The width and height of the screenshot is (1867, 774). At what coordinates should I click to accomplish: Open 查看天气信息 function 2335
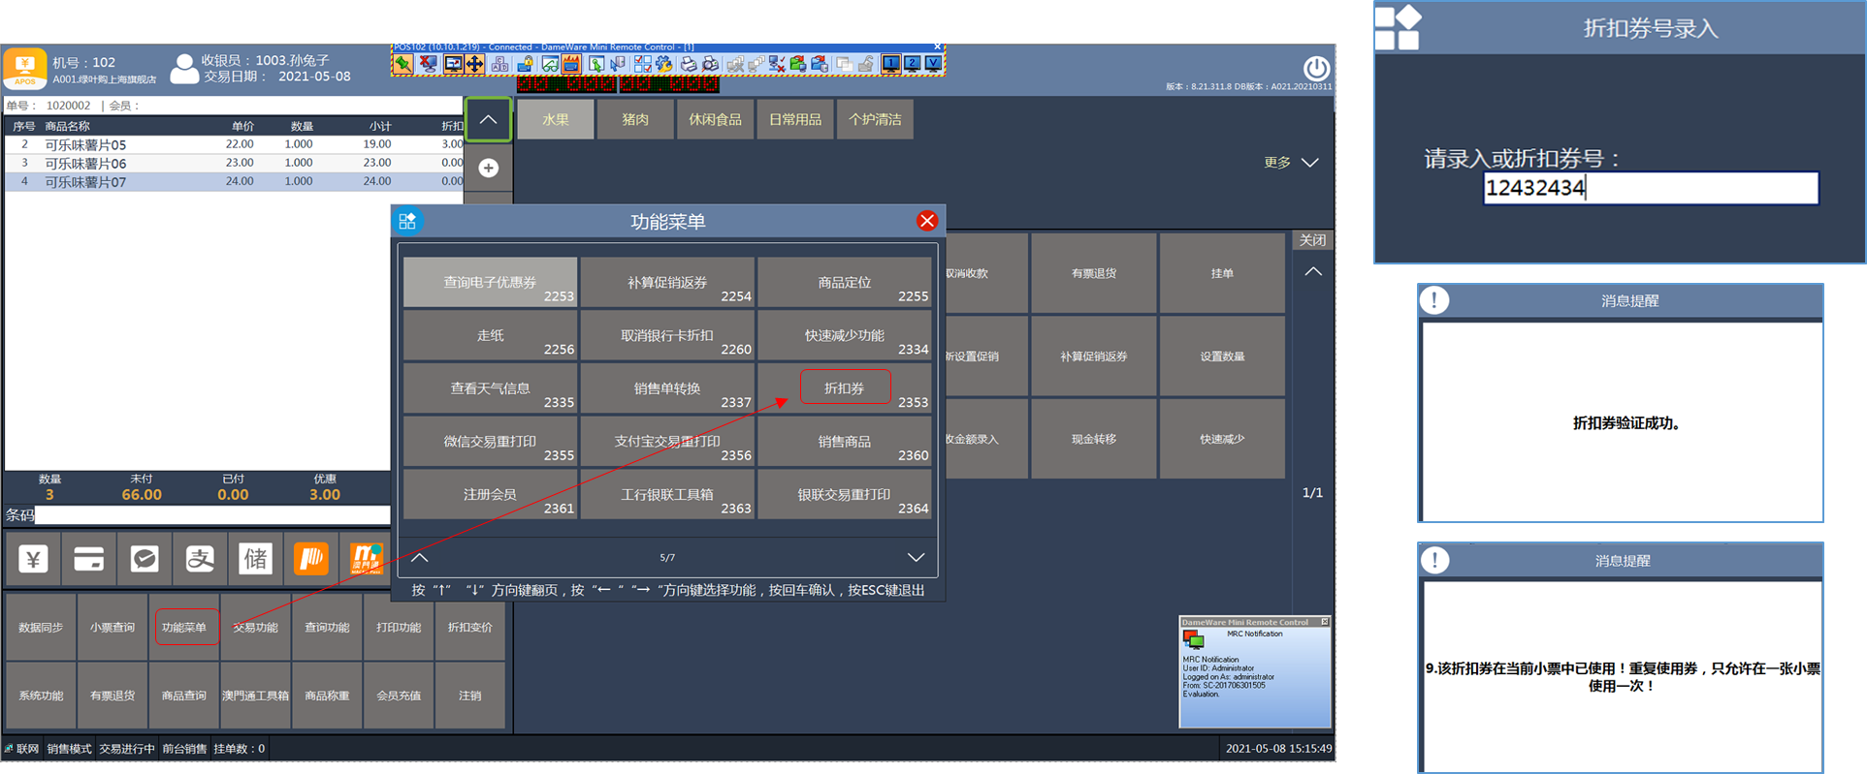click(490, 387)
